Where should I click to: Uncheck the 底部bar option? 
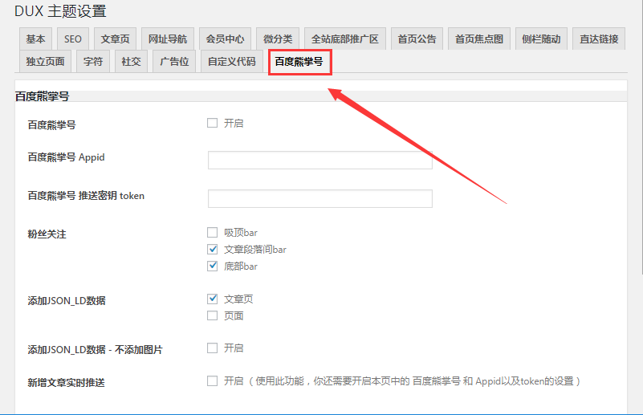[x=212, y=266]
